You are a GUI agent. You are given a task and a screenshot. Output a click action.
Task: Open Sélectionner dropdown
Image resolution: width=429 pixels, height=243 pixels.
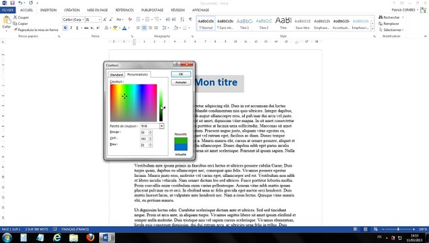391,30
